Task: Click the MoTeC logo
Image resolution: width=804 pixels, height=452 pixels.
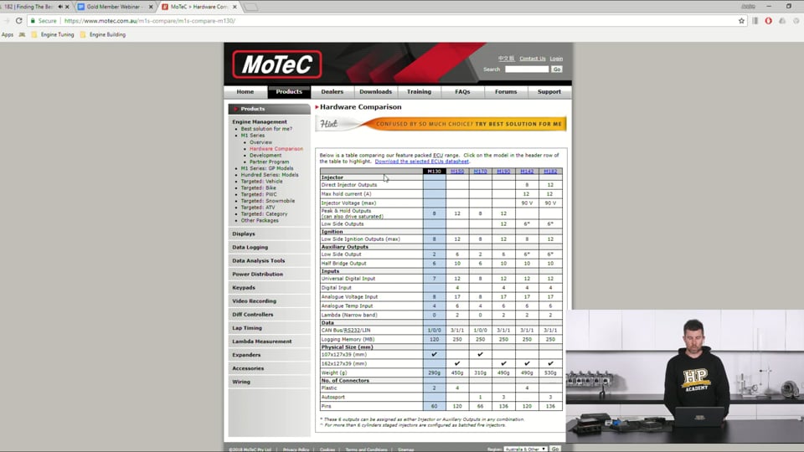Action: 277,64
